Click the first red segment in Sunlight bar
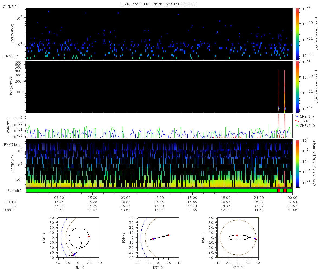 [279, 191]
